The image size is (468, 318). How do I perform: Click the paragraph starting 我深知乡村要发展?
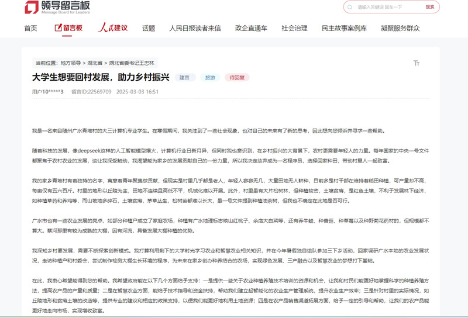[230, 255]
